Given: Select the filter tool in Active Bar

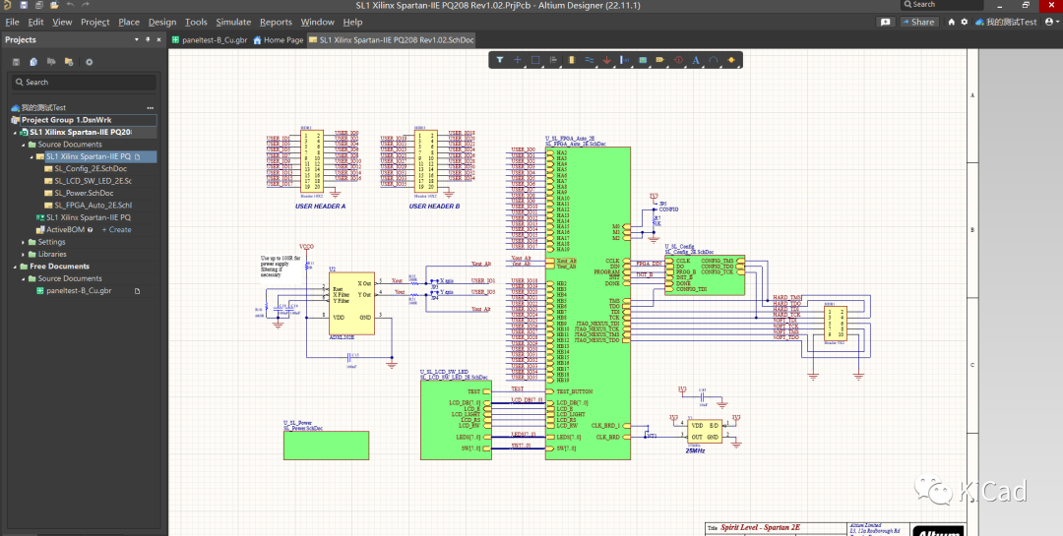Looking at the screenshot, I should point(500,60).
